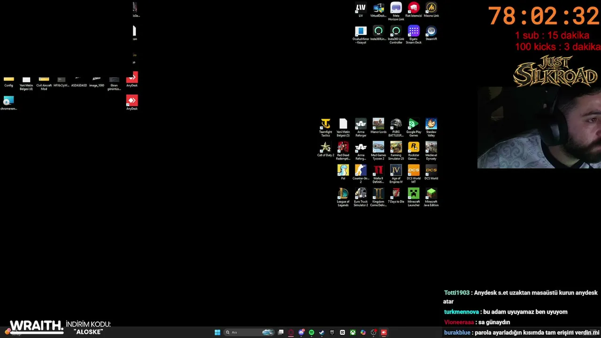Open the Red Dead Redemption shortcut
Screen dimensions: 601x338
click(343, 151)
